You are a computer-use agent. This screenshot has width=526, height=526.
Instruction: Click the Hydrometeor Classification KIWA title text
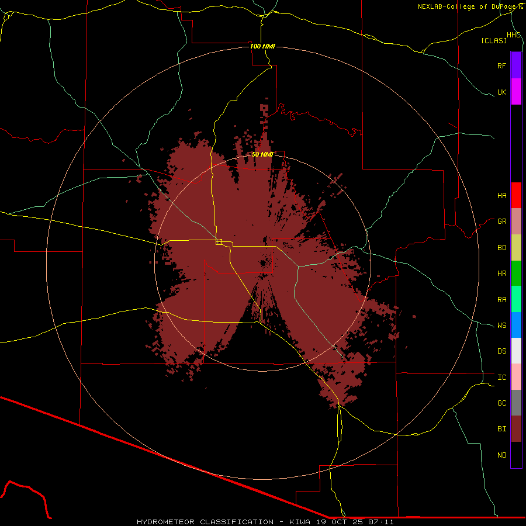click(x=265, y=522)
